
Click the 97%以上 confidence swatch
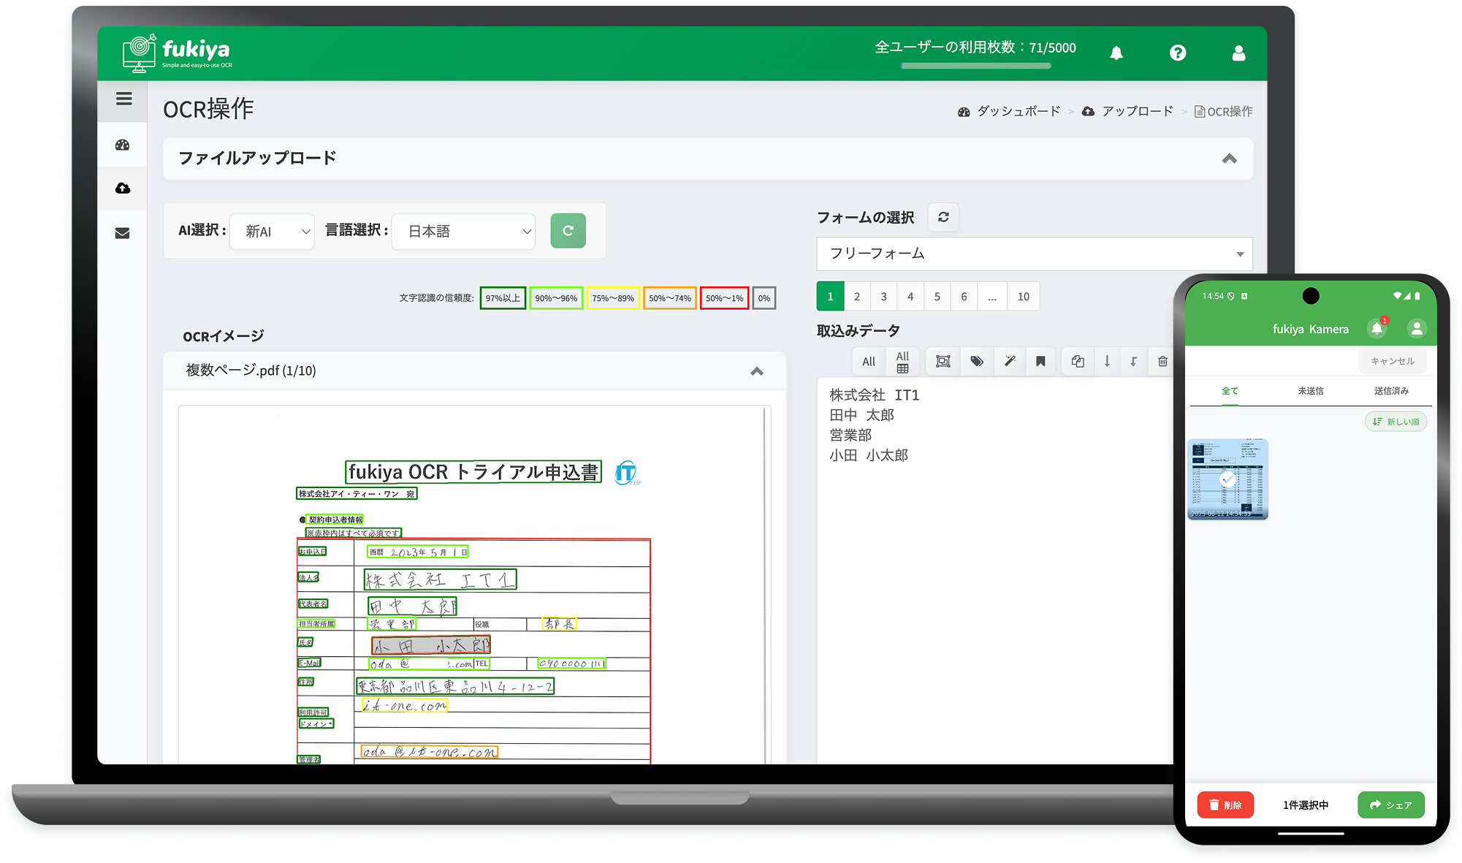point(503,298)
